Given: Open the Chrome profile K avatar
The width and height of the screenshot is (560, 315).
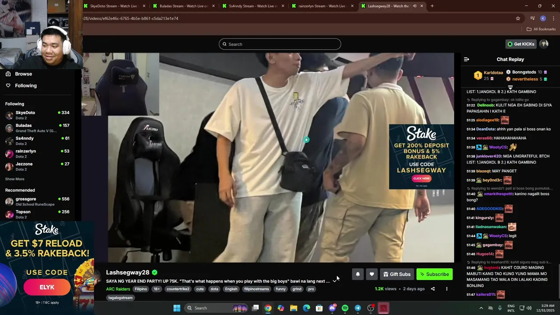Looking at the screenshot, I should click(x=543, y=18).
